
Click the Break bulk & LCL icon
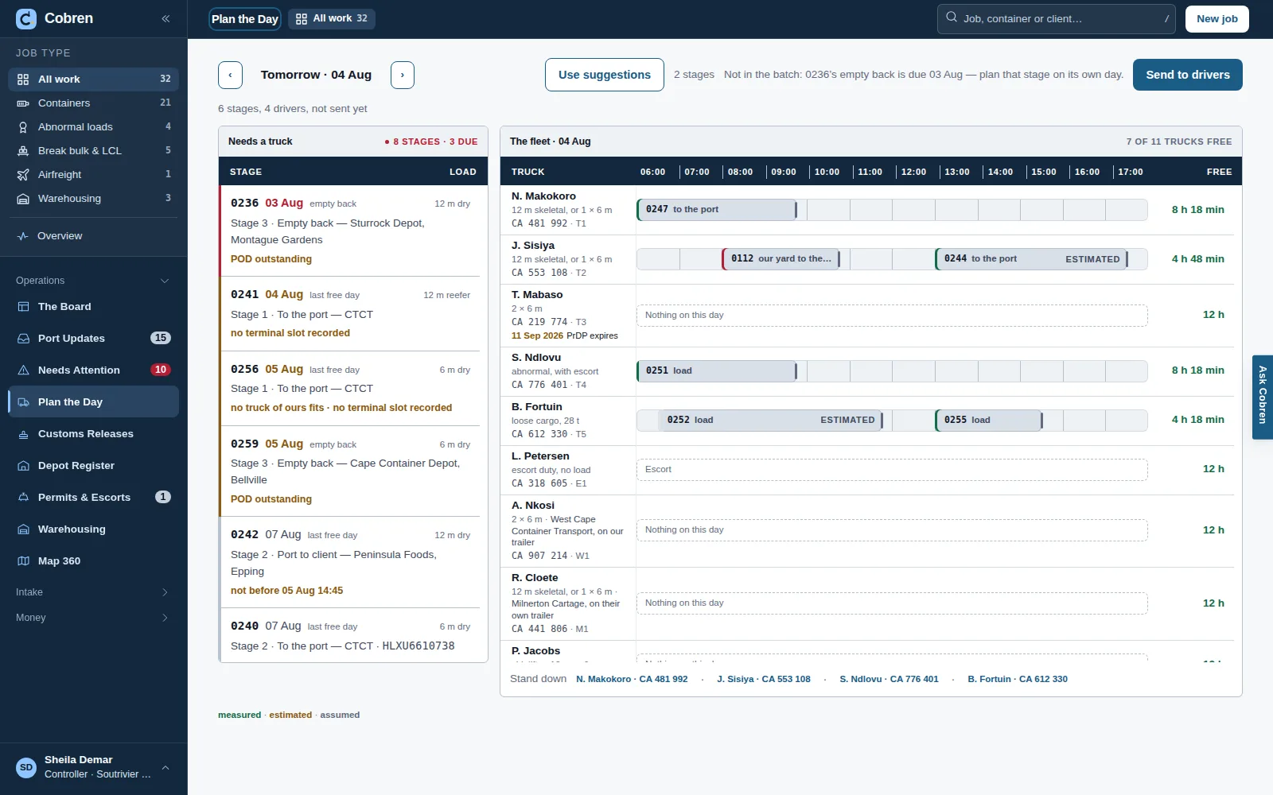click(23, 151)
